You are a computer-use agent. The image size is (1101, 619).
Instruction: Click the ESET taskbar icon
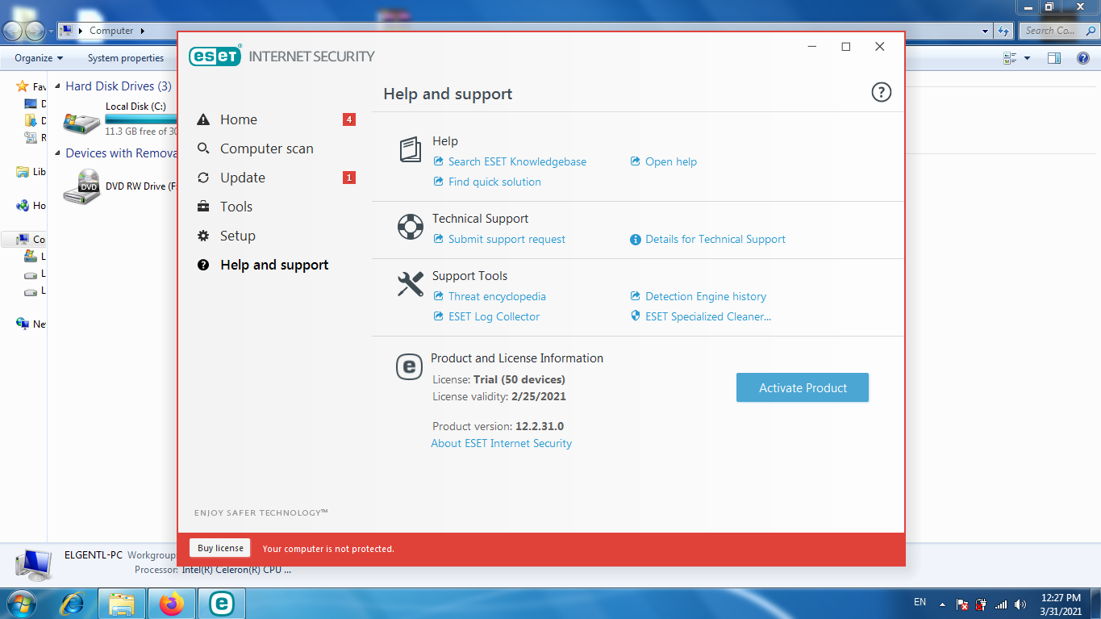[x=221, y=603]
